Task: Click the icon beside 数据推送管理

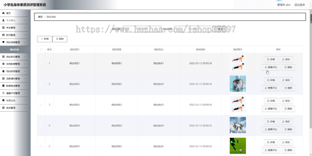Action: click(3, 86)
